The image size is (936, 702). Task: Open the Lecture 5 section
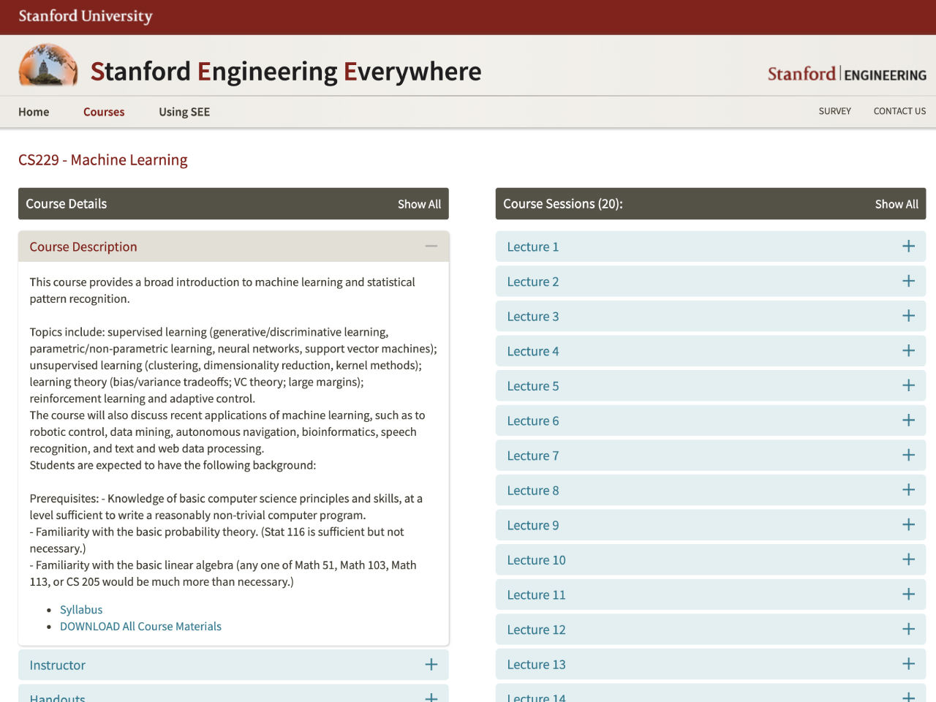pos(711,385)
